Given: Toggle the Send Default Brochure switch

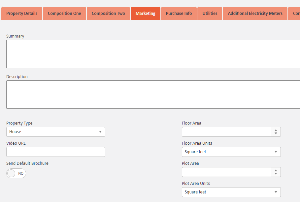Looking at the screenshot, I should pyautogui.click(x=16, y=173).
